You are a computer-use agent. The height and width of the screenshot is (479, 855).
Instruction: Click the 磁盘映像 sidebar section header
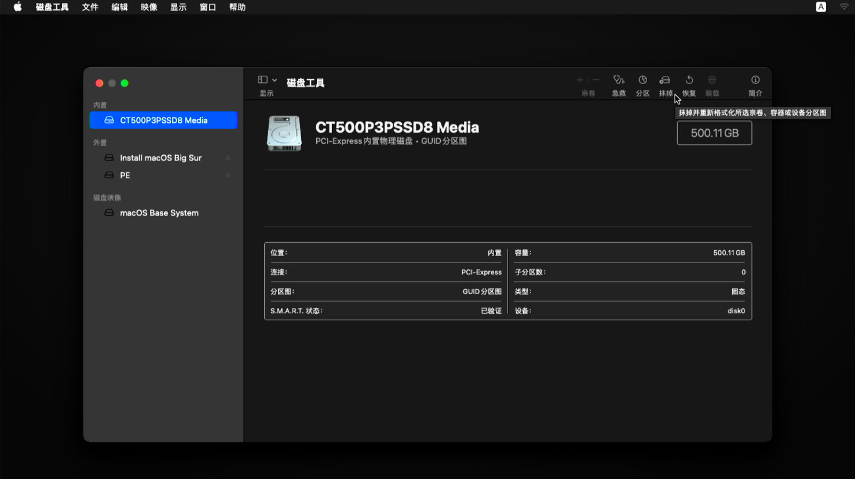(x=107, y=198)
